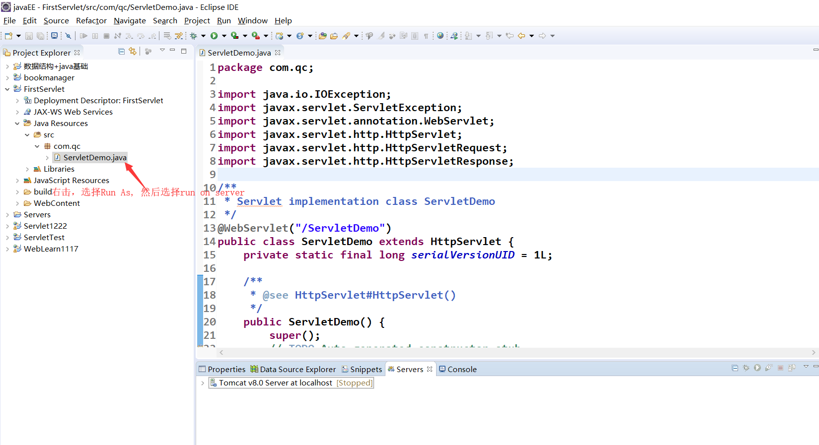
Task: Switch to the Snippets tab
Action: coord(362,369)
